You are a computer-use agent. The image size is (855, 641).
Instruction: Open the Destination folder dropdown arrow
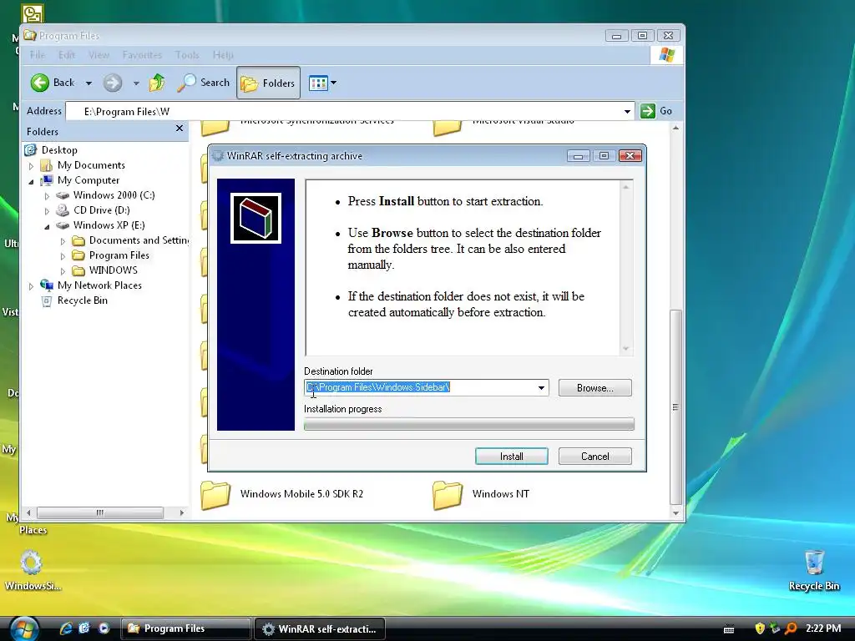point(541,388)
